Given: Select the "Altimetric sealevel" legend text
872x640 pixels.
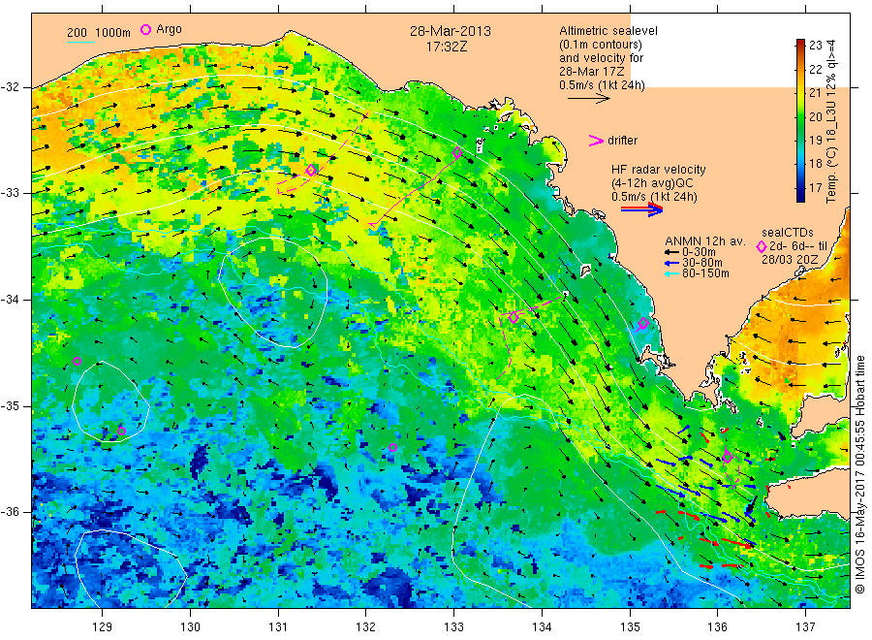Looking at the screenshot, I should click(x=608, y=31).
